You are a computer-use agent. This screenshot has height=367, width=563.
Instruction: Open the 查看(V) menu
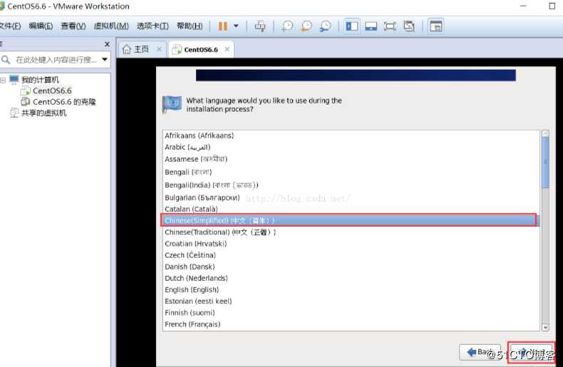tap(73, 26)
